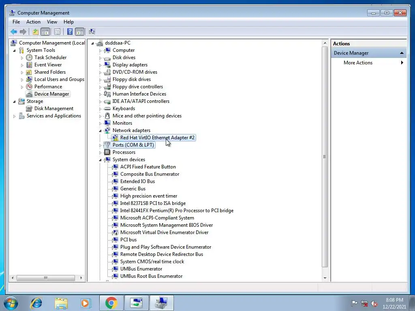The image size is (415, 311).
Task: Click the Properties toolbar icon
Action: pos(57,32)
